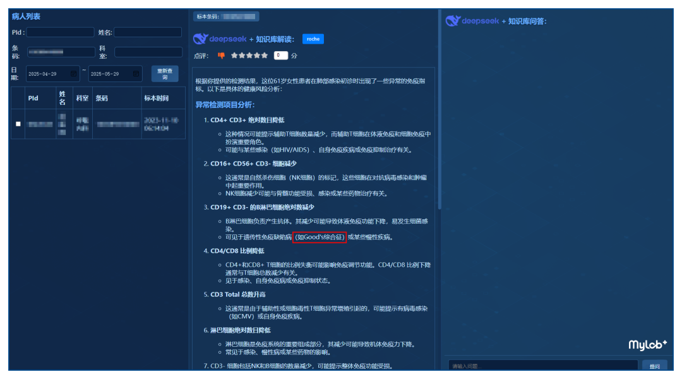Click the interpretation panel vertical scrollbar
This screenshot has height=379, width=682.
(x=440, y=109)
